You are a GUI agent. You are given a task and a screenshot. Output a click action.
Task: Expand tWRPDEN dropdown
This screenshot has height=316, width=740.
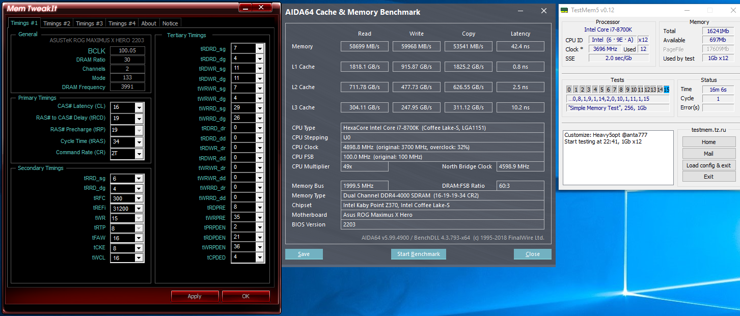coord(260,247)
